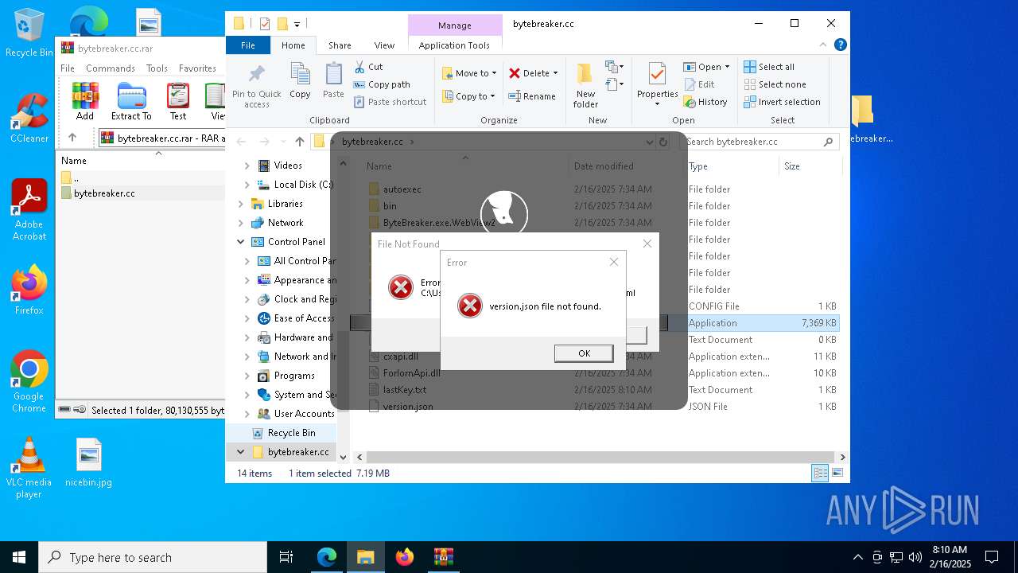Image resolution: width=1018 pixels, height=573 pixels.
Task: Open the Commands menu in WinRAR
Action: point(111,68)
